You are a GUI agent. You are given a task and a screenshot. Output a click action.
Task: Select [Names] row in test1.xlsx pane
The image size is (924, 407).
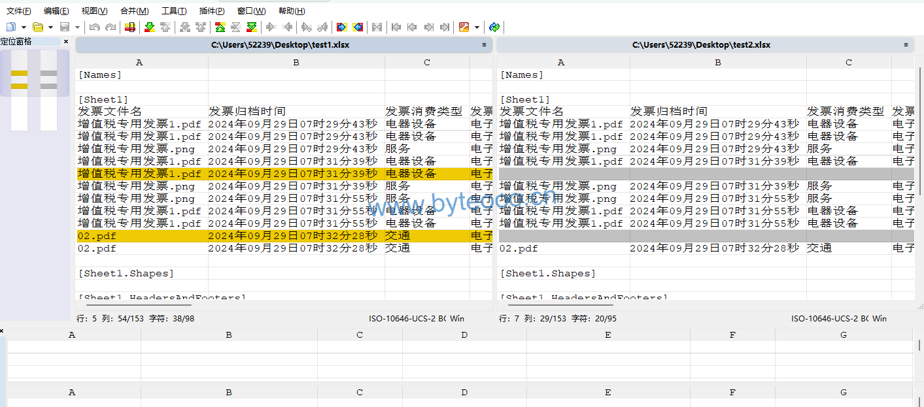click(284, 75)
